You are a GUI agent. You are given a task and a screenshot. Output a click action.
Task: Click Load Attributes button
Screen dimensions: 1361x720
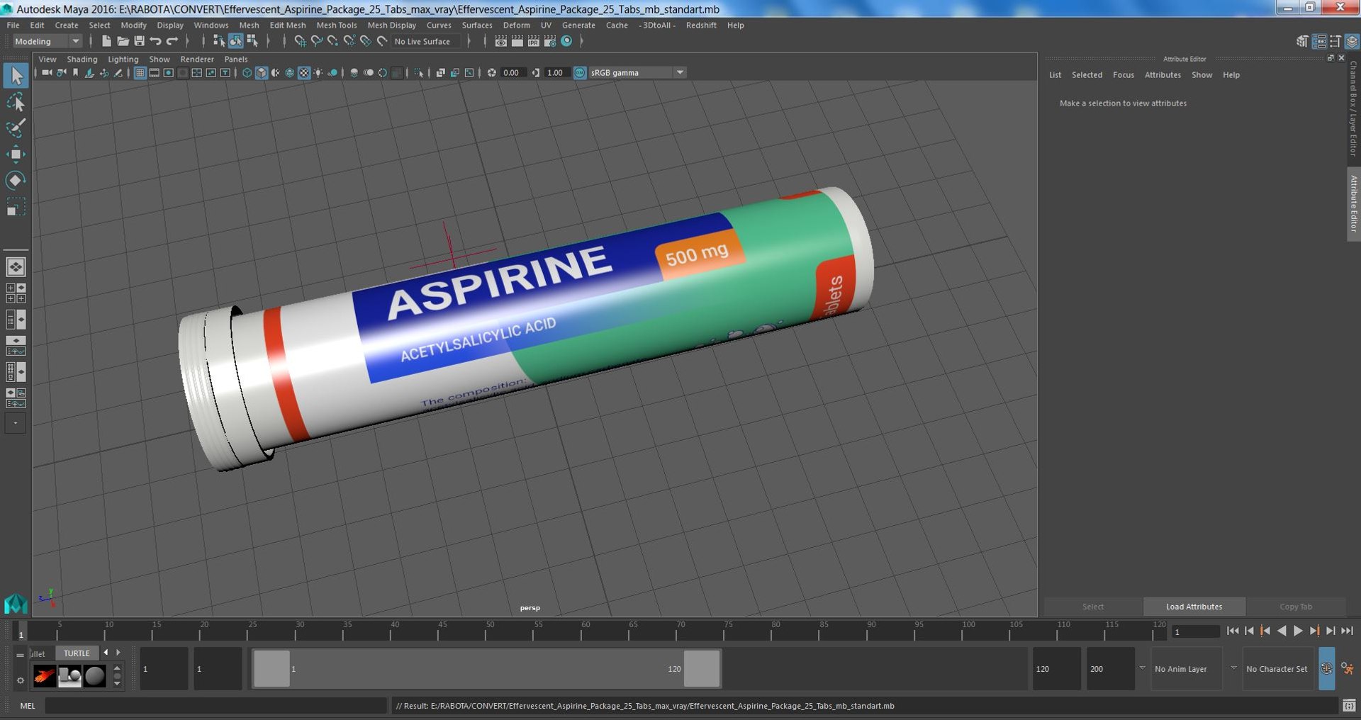coord(1194,607)
